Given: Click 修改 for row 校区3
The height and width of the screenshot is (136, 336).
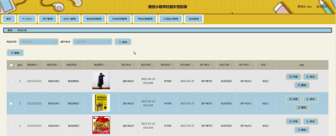Looking at the screenshot, I should coord(310,122).
